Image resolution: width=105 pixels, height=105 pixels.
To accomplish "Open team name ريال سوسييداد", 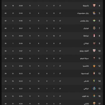I will click(83, 13).
